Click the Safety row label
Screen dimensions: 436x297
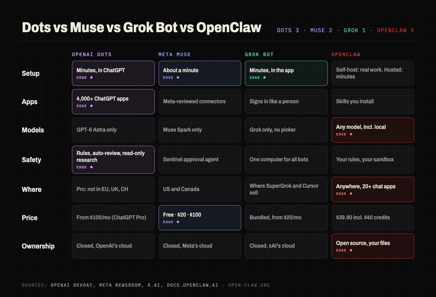click(31, 160)
